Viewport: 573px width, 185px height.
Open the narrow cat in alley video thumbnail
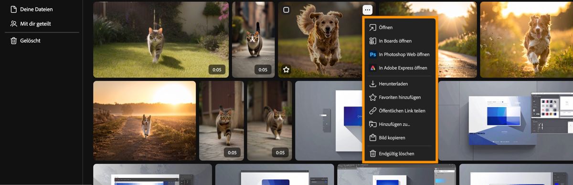click(253, 40)
